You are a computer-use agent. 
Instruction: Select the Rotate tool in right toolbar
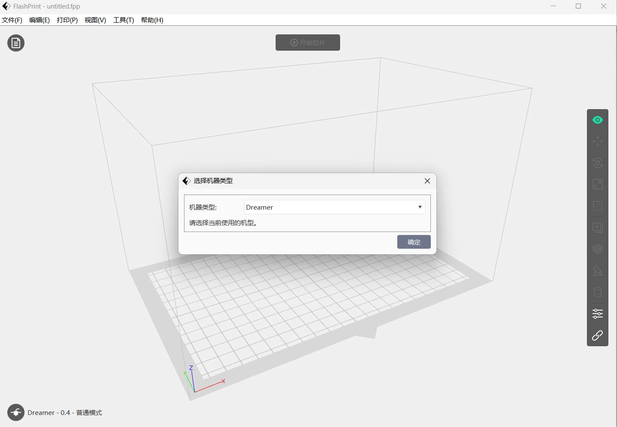(597, 163)
